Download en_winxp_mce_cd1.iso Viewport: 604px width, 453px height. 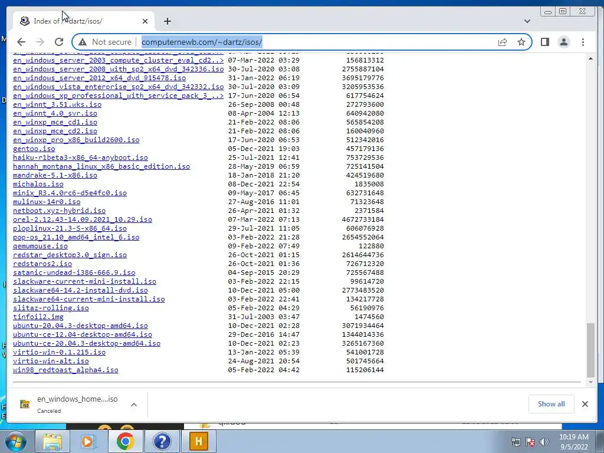pyautogui.click(x=55, y=122)
